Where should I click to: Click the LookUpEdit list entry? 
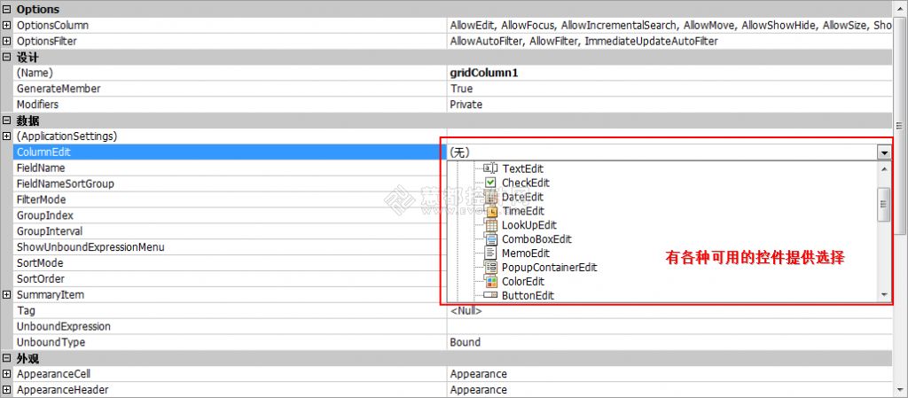point(529,225)
